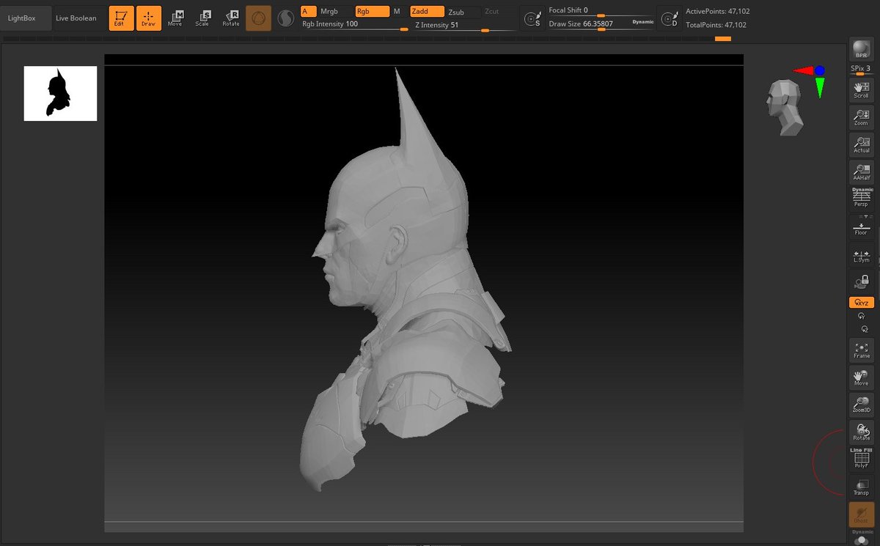The image size is (880, 546).
Task: Click the Scroll icon on right shelf
Action: click(860, 89)
